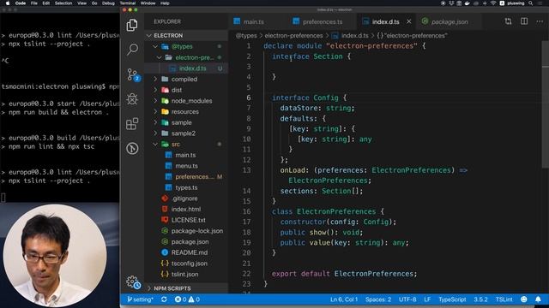Viewport: 549px width, 308px height.
Task: Close the index.d.ts tab
Action: pyautogui.click(x=408, y=21)
